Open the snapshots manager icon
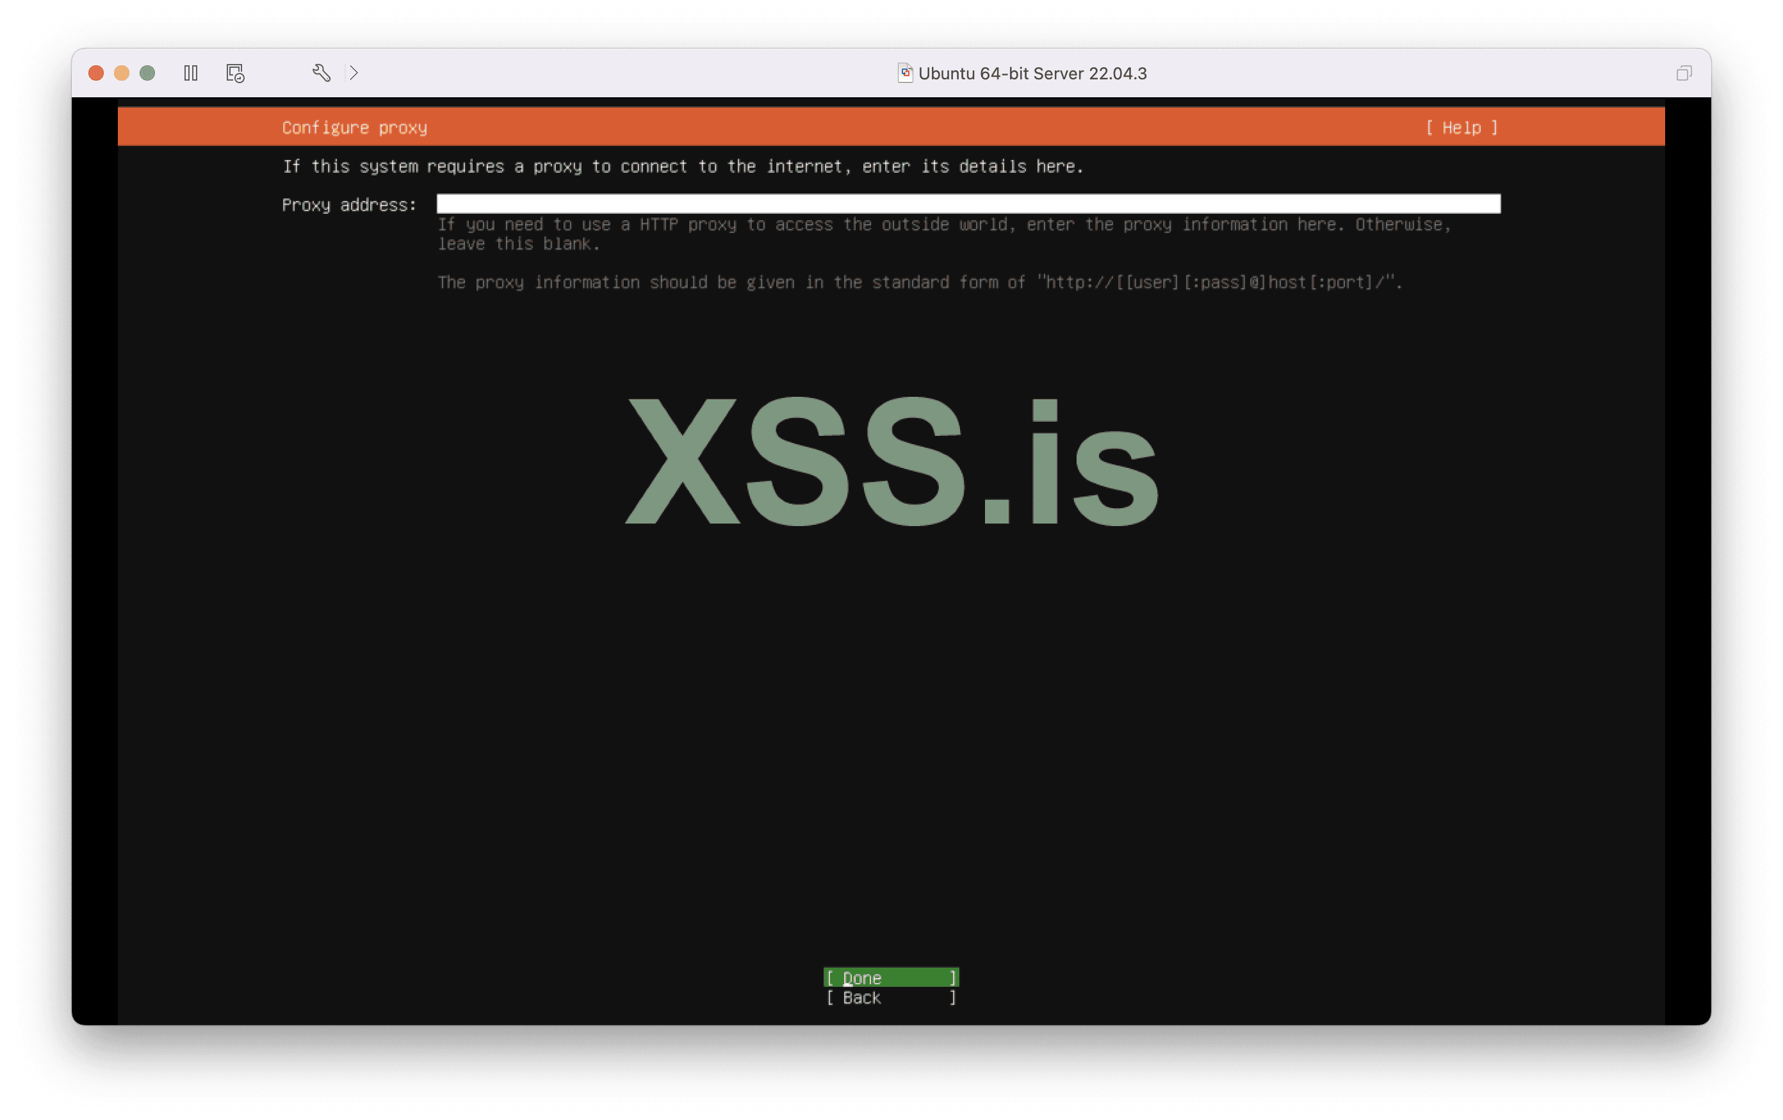This screenshot has height=1120, width=1783. (x=234, y=73)
